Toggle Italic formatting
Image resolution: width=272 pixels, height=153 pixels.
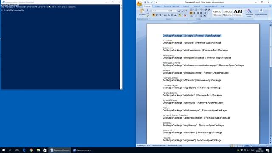[x=157, y=15]
